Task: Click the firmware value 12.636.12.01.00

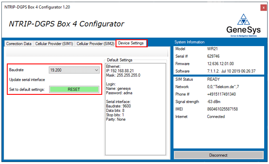Action: tap(220, 64)
